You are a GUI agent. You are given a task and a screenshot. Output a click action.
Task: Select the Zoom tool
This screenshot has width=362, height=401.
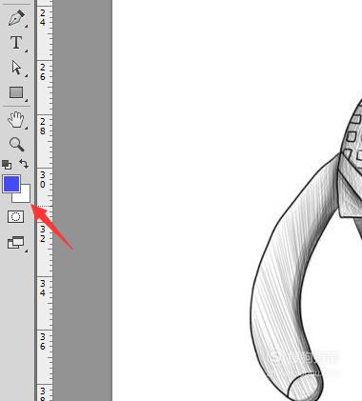[16, 144]
